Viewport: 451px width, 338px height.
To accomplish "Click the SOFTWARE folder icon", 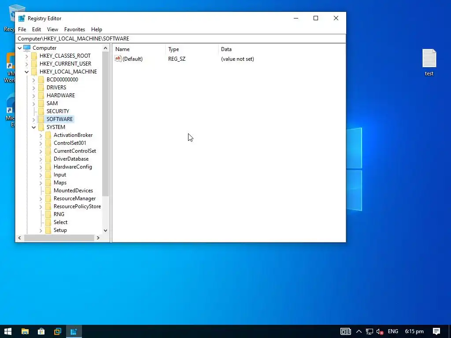I will pyautogui.click(x=41, y=119).
